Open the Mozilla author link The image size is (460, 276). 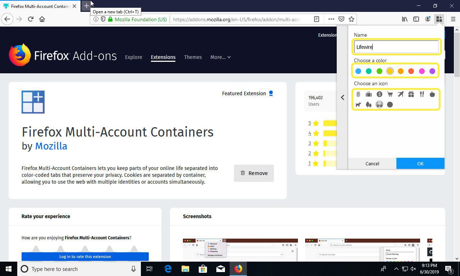pyautogui.click(x=51, y=146)
